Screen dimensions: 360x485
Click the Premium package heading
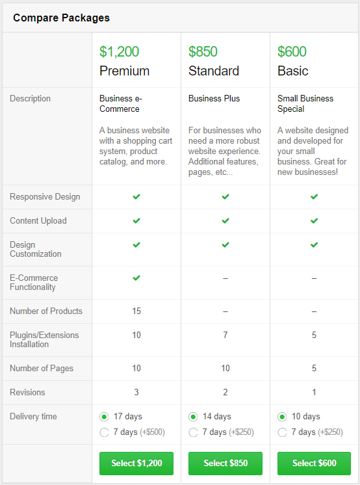point(124,71)
